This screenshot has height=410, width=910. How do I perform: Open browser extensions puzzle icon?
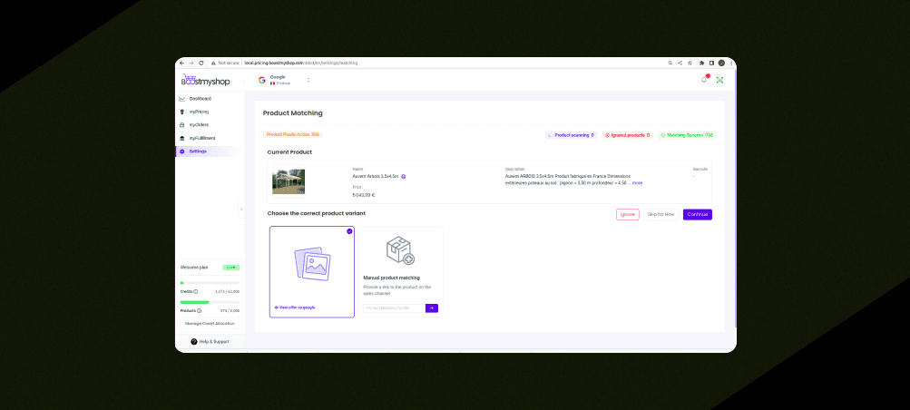(702, 63)
